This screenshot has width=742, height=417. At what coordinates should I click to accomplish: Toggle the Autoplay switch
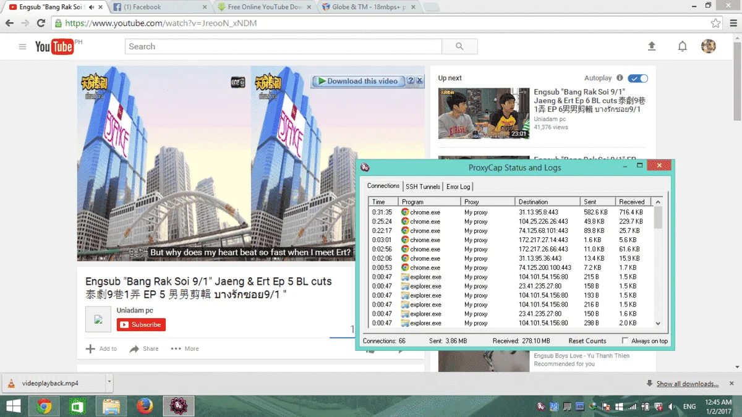click(638, 78)
